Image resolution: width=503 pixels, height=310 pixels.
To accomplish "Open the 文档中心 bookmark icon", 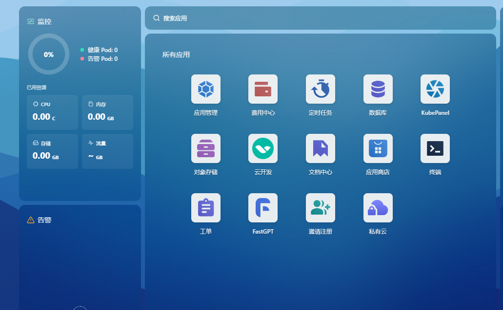I will (320, 148).
